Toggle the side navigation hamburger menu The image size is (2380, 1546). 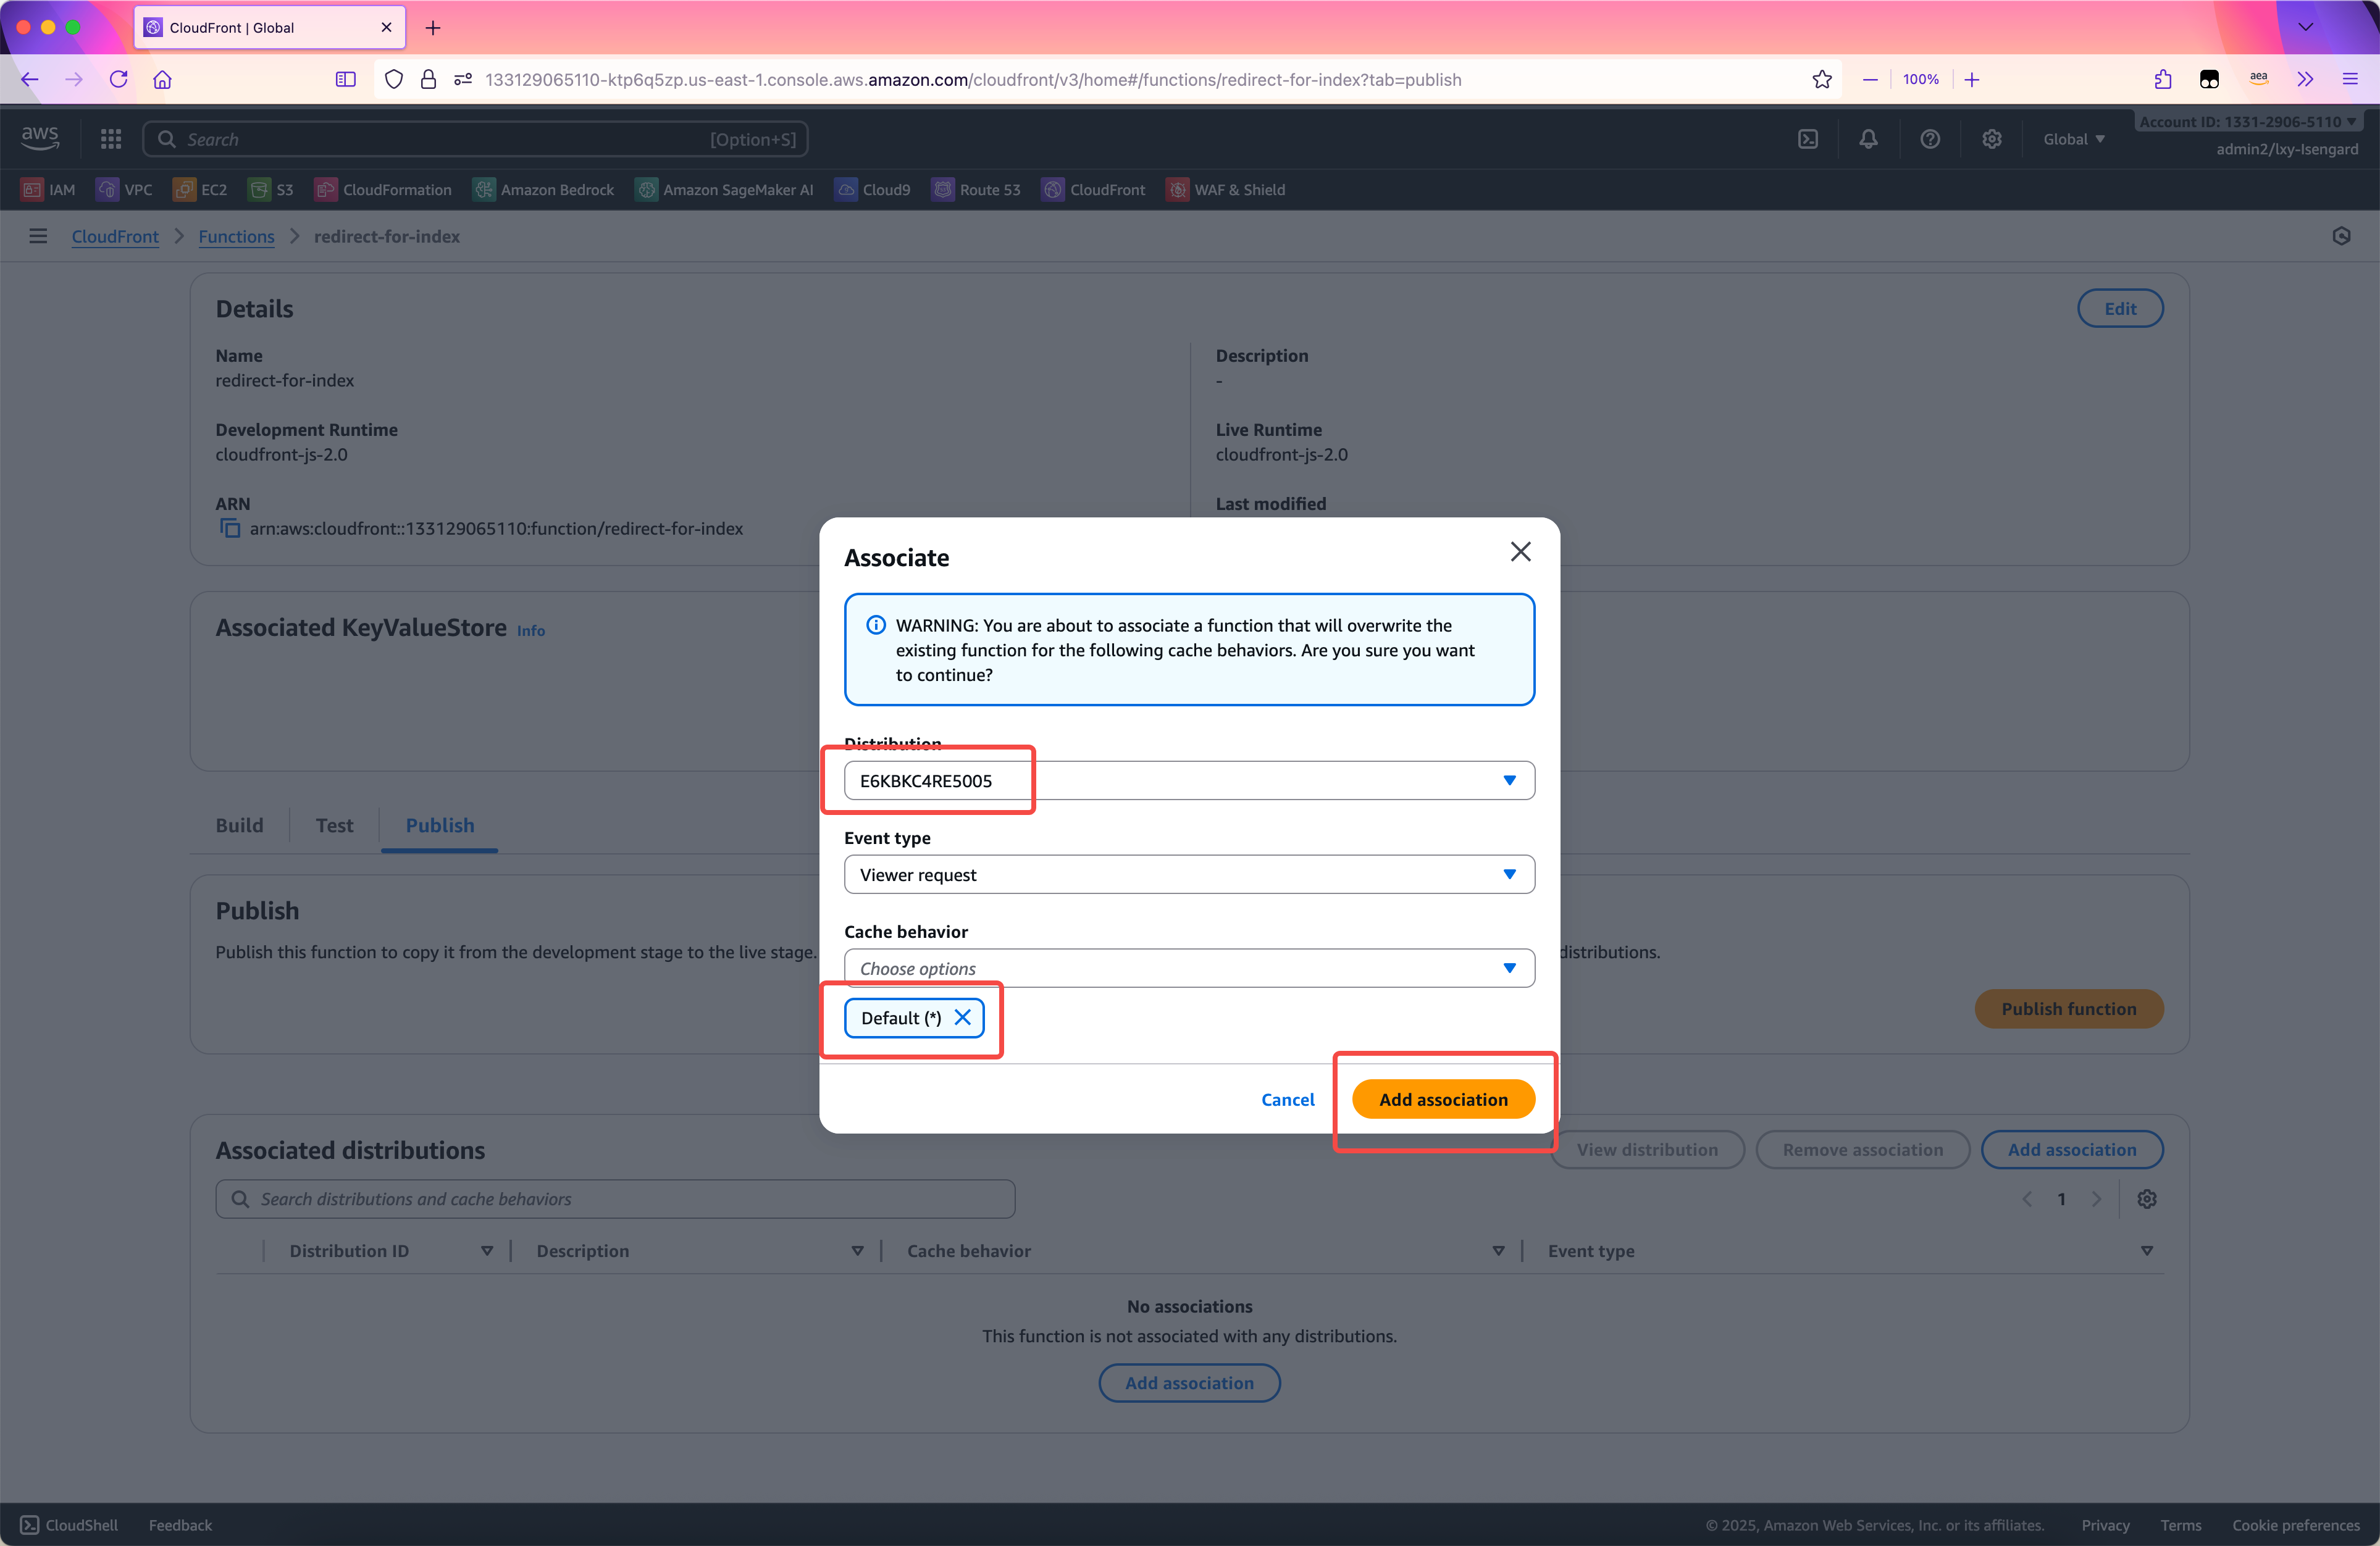38,236
